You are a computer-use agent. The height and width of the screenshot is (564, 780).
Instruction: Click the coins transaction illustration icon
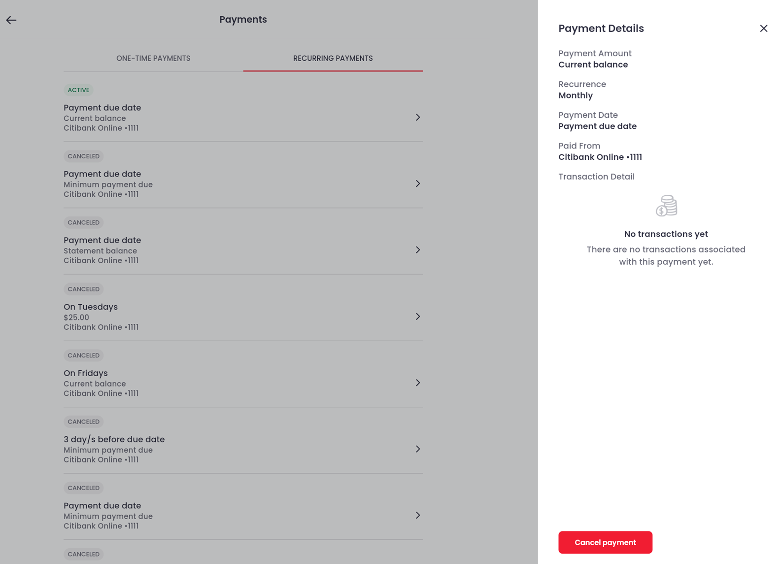coord(666,206)
